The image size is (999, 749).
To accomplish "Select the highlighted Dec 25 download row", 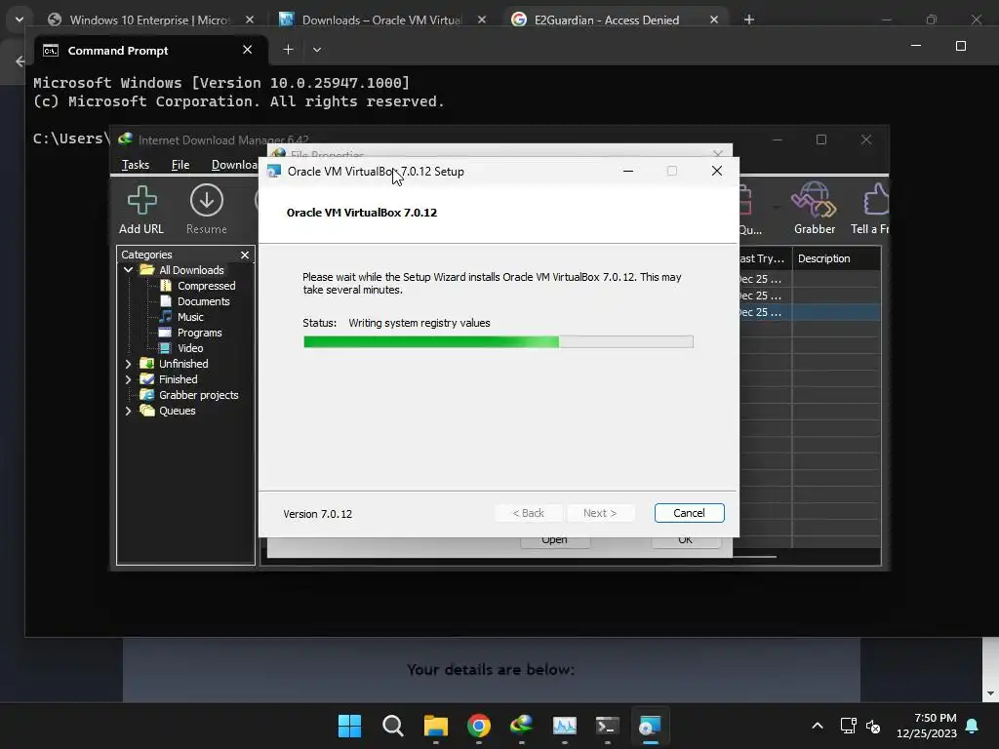I will pos(810,312).
